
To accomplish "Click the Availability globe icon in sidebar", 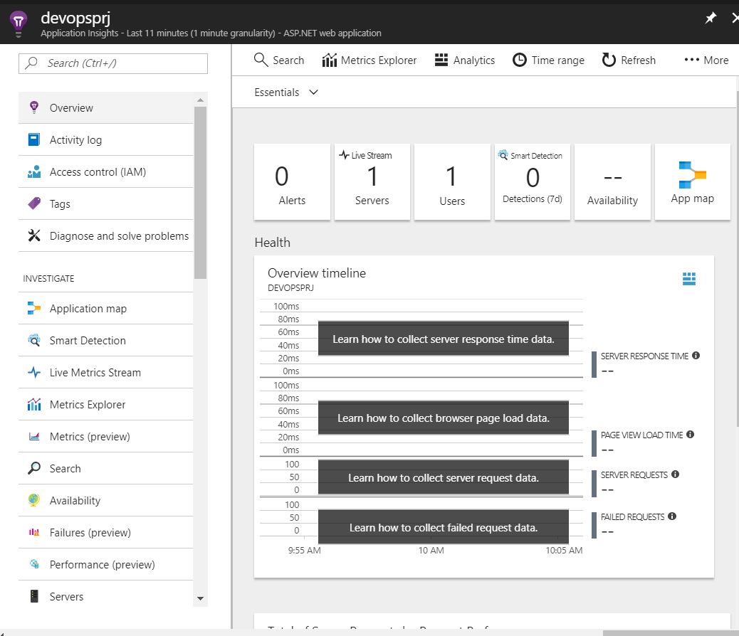I will point(34,500).
